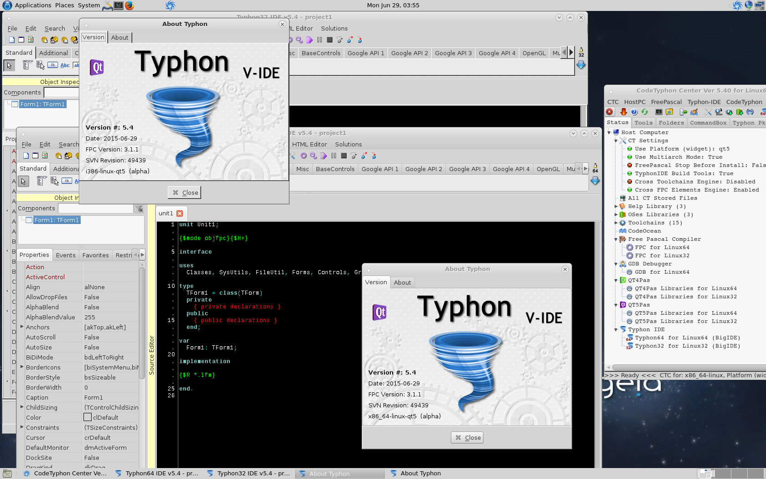Image resolution: width=766 pixels, height=479 pixels.
Task: Click New Unit page icon in Typhon64 toolbar
Action: (x=26, y=156)
